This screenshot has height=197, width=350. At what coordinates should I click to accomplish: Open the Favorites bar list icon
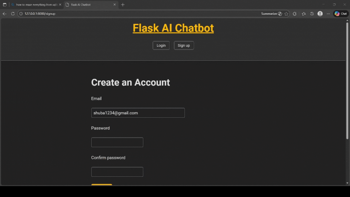304,13
